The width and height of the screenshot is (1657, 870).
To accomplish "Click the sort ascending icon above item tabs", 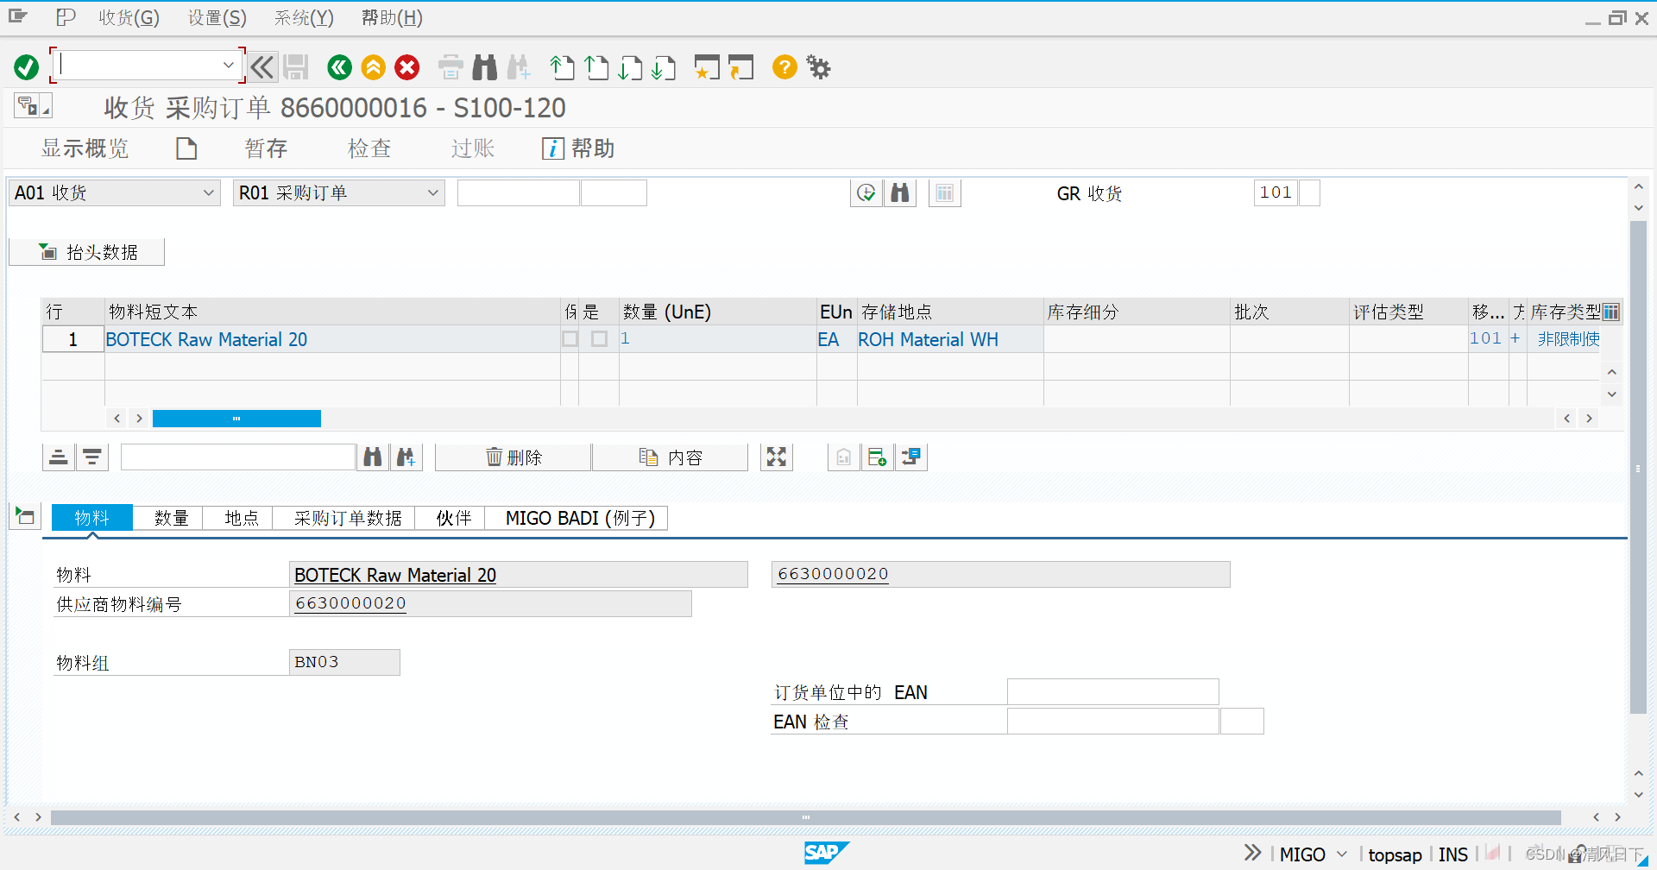I will pos(58,457).
